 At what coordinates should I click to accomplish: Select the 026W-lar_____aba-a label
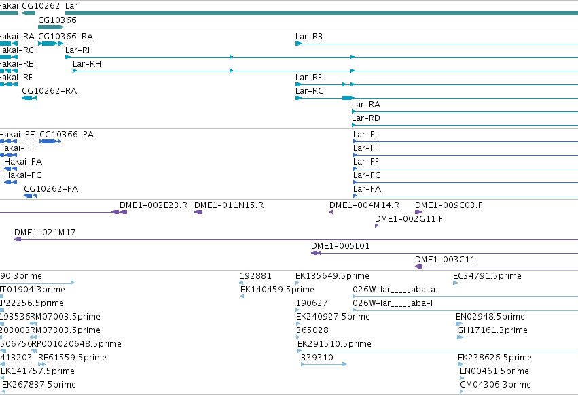[394, 290]
